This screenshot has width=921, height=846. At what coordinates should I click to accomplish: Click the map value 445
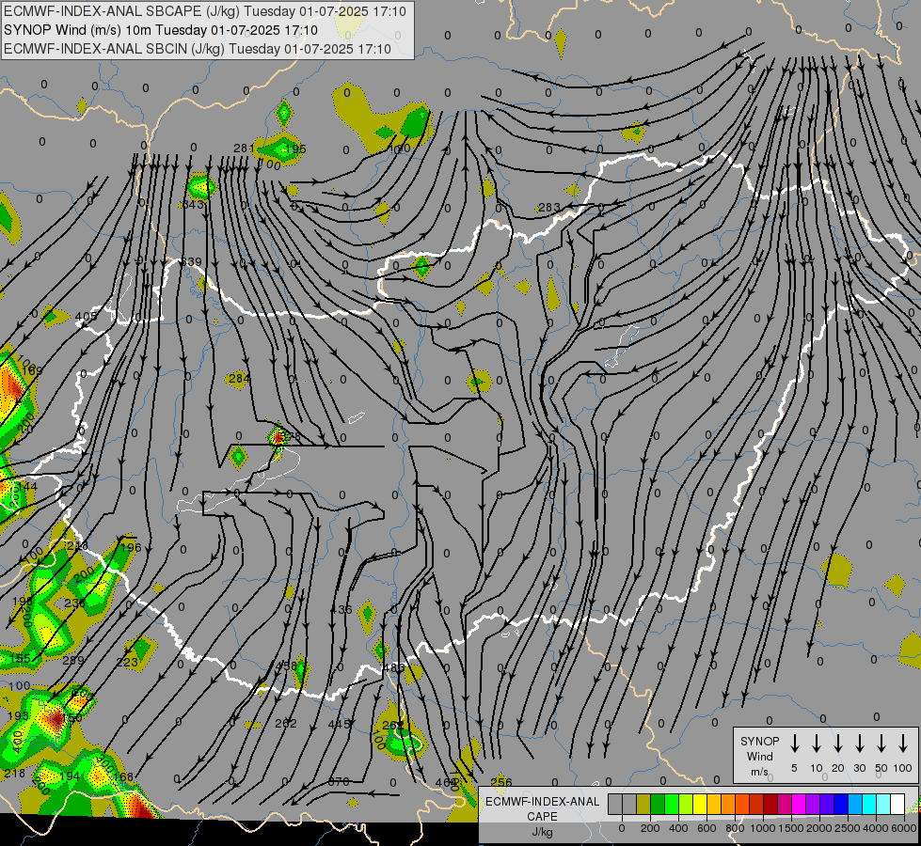[x=339, y=724]
